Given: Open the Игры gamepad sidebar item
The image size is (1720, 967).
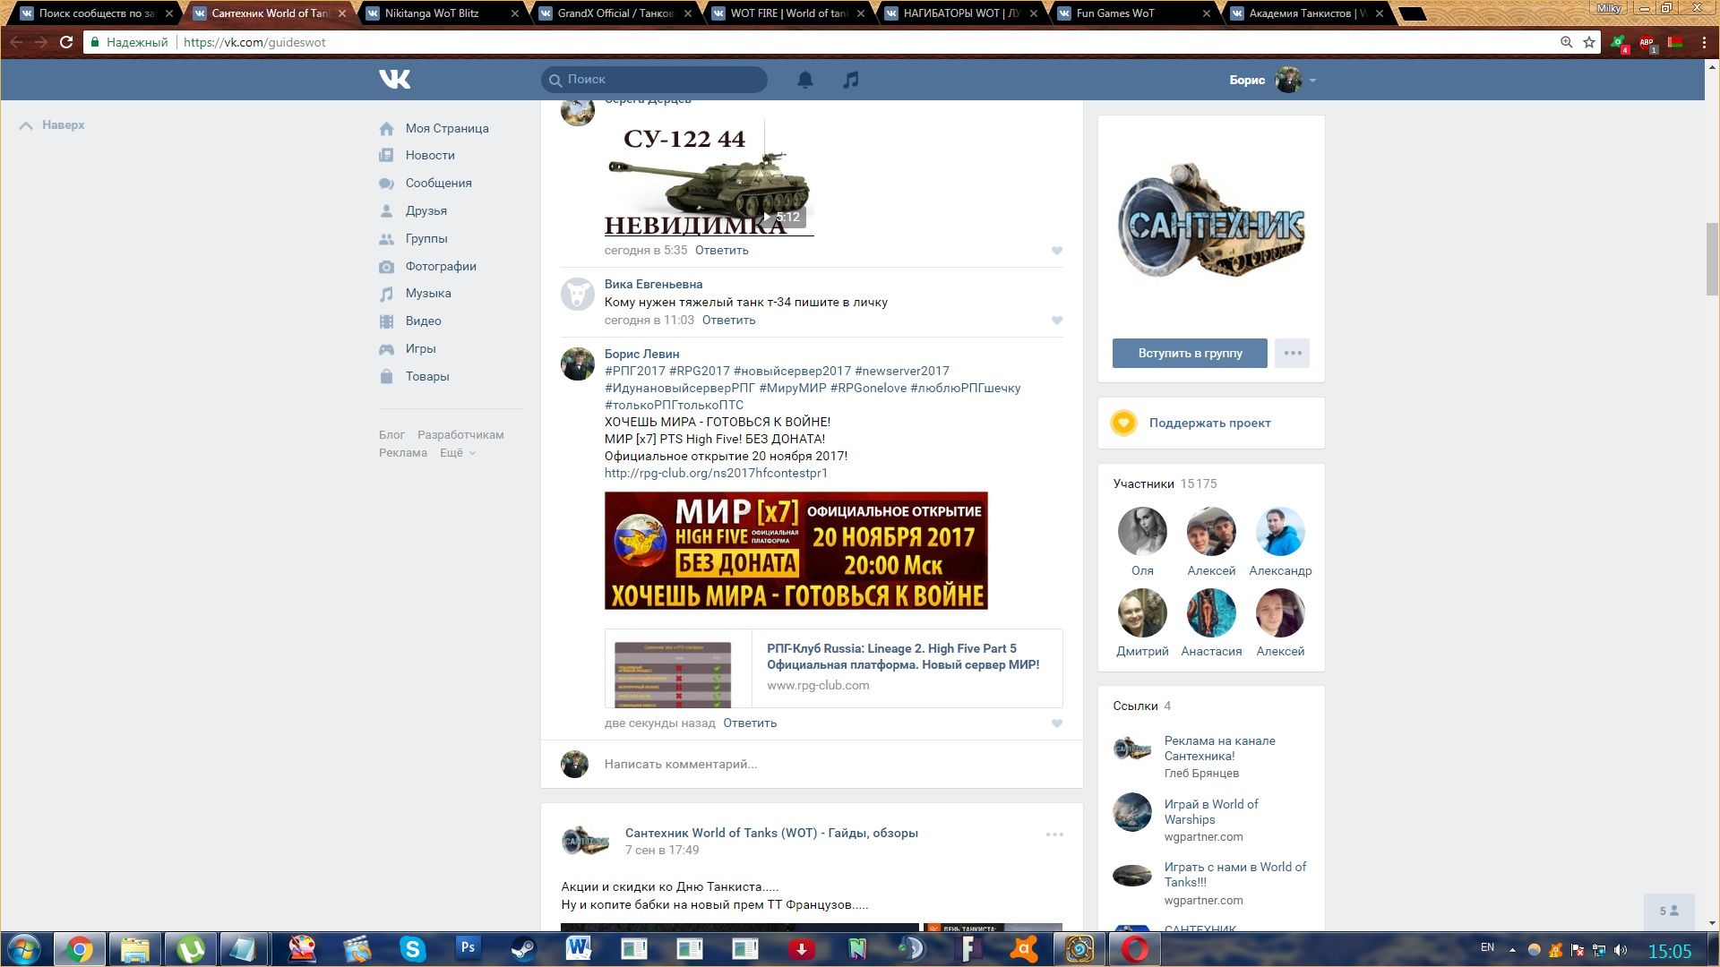Looking at the screenshot, I should [x=419, y=348].
